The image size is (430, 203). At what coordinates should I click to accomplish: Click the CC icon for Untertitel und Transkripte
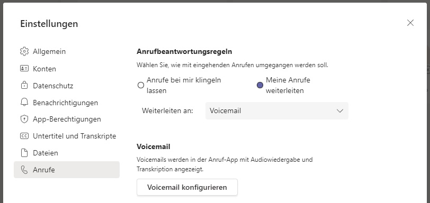click(x=24, y=136)
